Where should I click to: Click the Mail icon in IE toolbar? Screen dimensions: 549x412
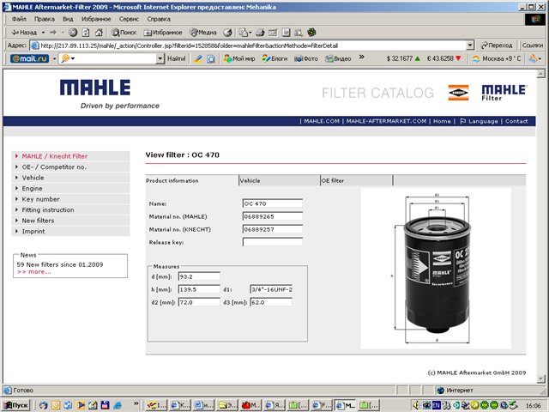pyautogui.click(x=244, y=33)
